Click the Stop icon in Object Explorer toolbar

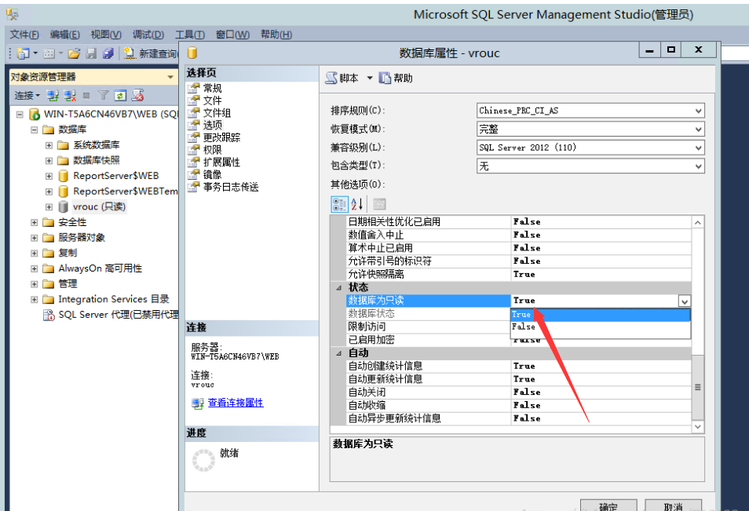tap(86, 96)
